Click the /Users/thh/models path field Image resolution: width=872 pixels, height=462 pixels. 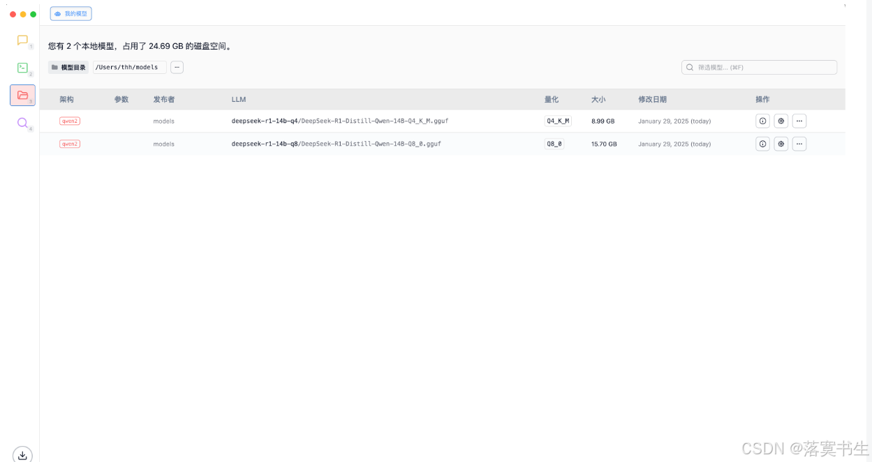[x=129, y=67]
